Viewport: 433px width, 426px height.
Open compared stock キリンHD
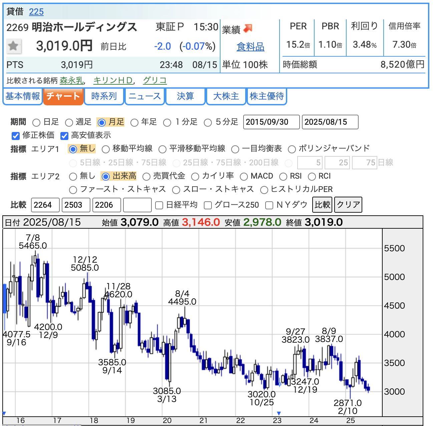(113, 80)
